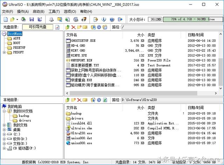
Task: Click the Mount to virtual drive icon
Action: [76, 19]
